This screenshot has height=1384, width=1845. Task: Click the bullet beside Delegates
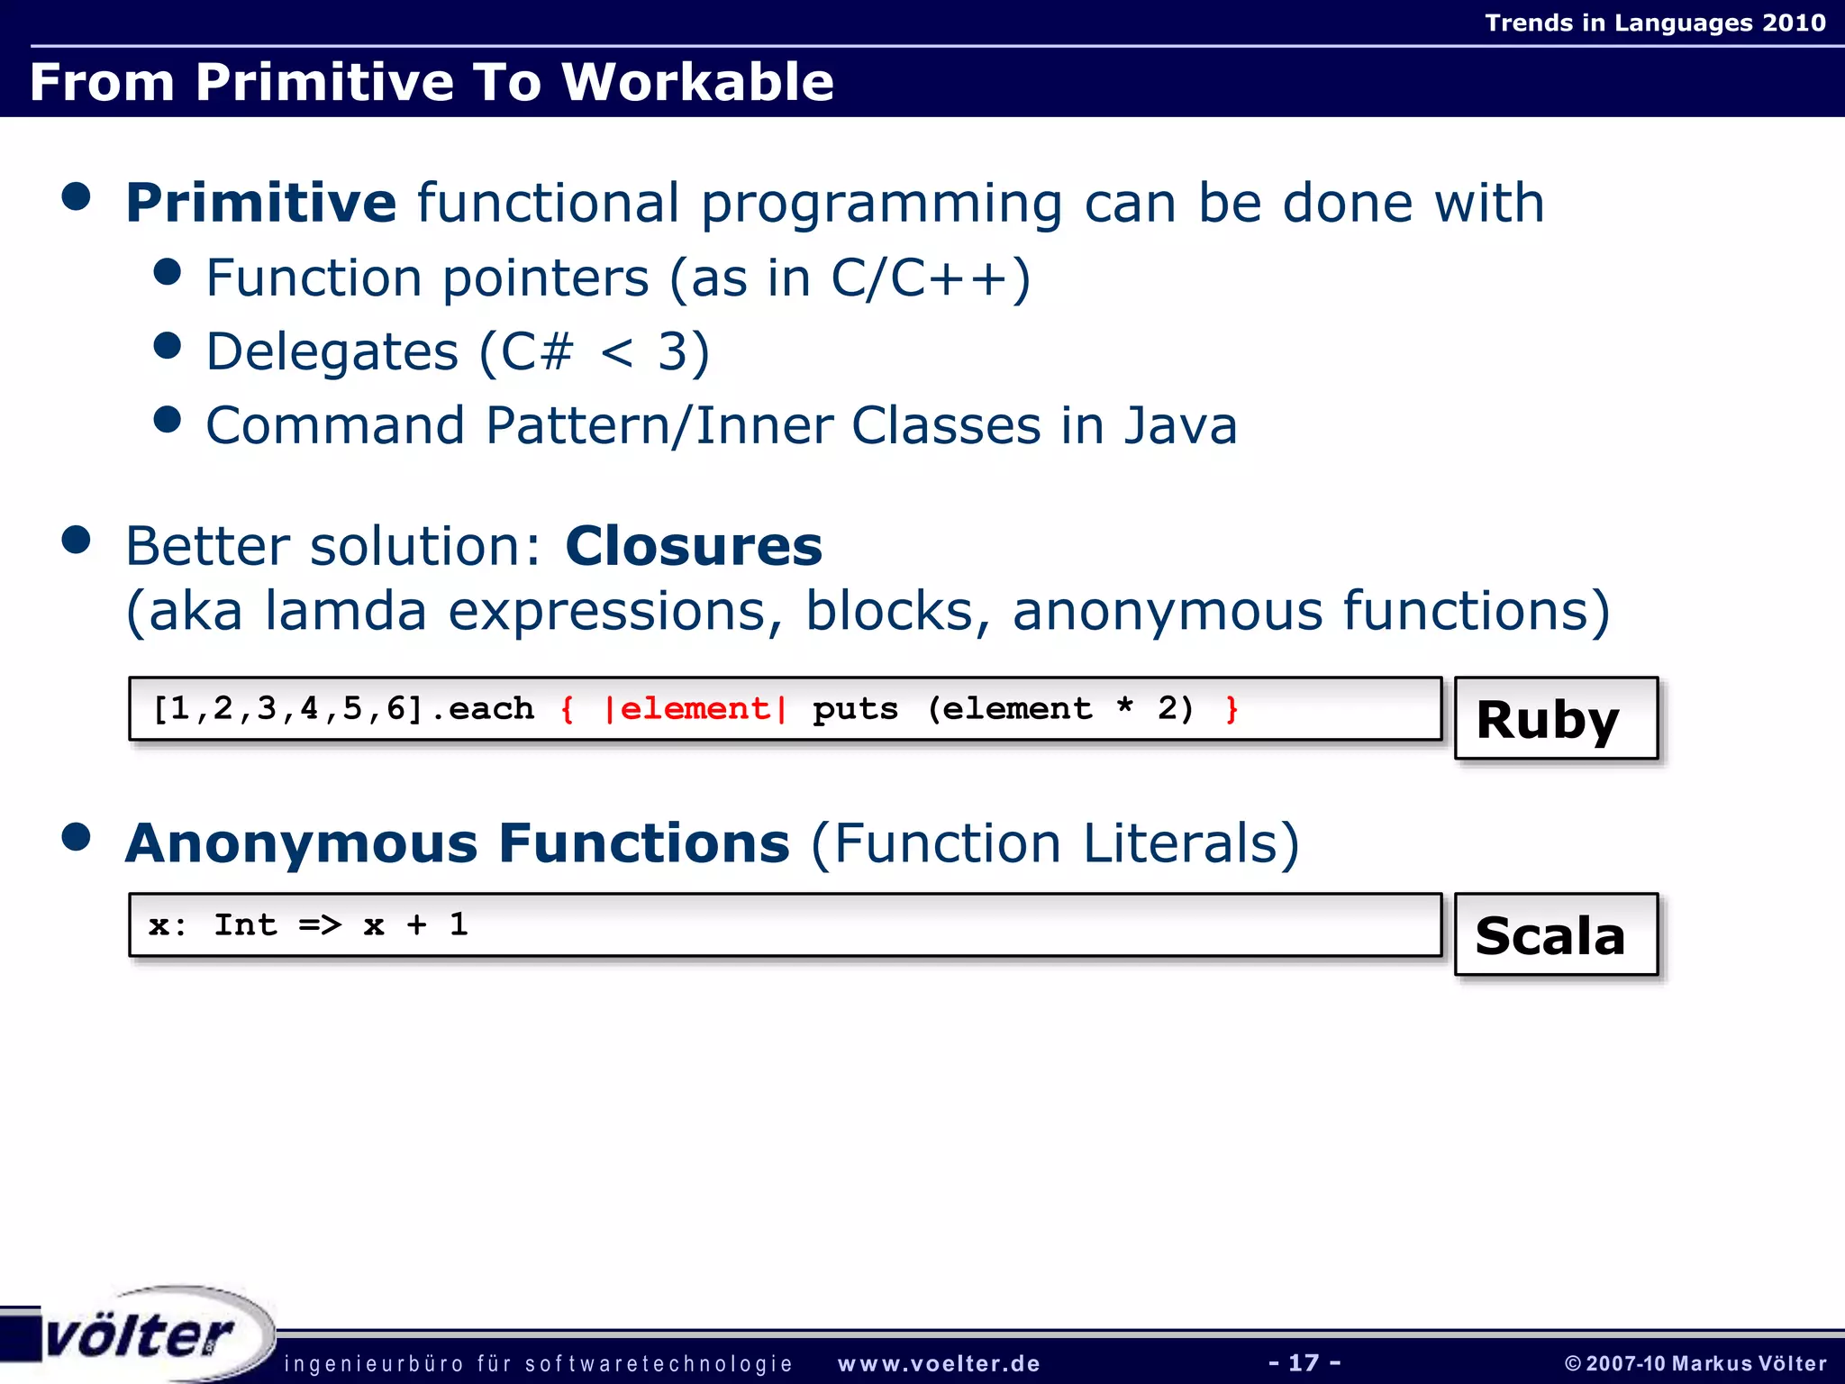tap(168, 345)
